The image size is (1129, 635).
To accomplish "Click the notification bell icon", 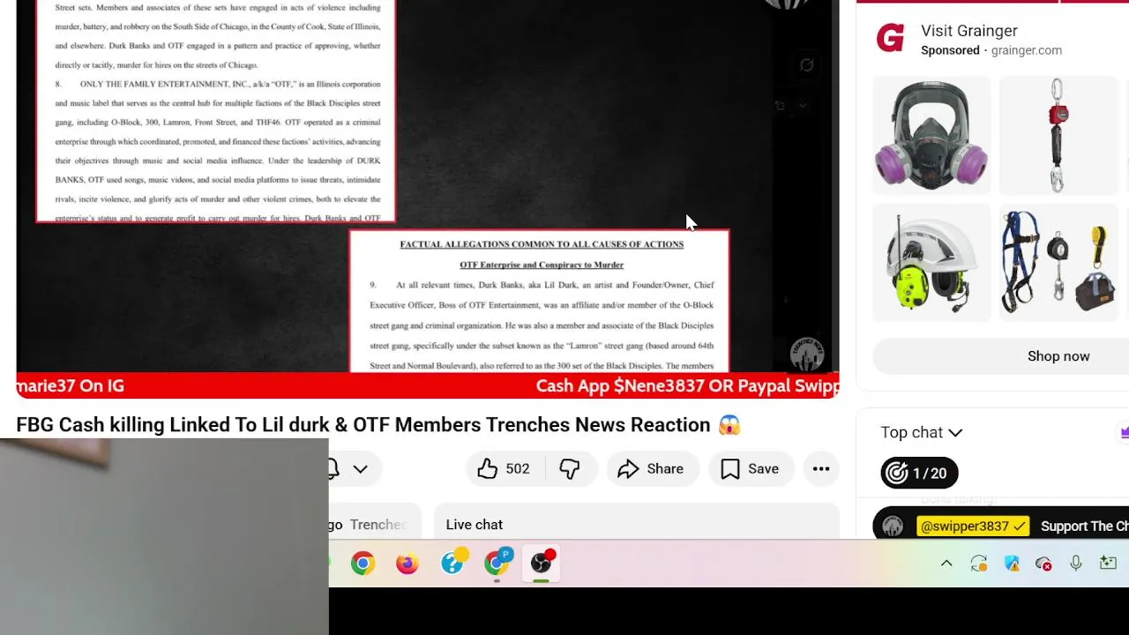I will [334, 469].
